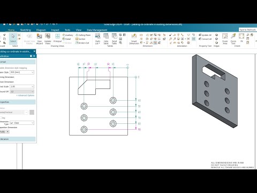Open the Sketching ribbon tab
This screenshot has width=257, height=193.
pos(25,30)
